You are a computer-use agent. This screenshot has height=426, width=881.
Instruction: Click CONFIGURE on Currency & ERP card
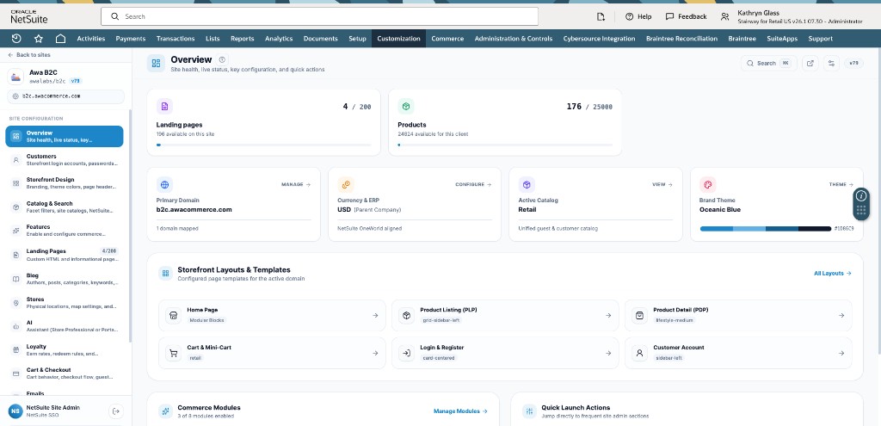473,184
